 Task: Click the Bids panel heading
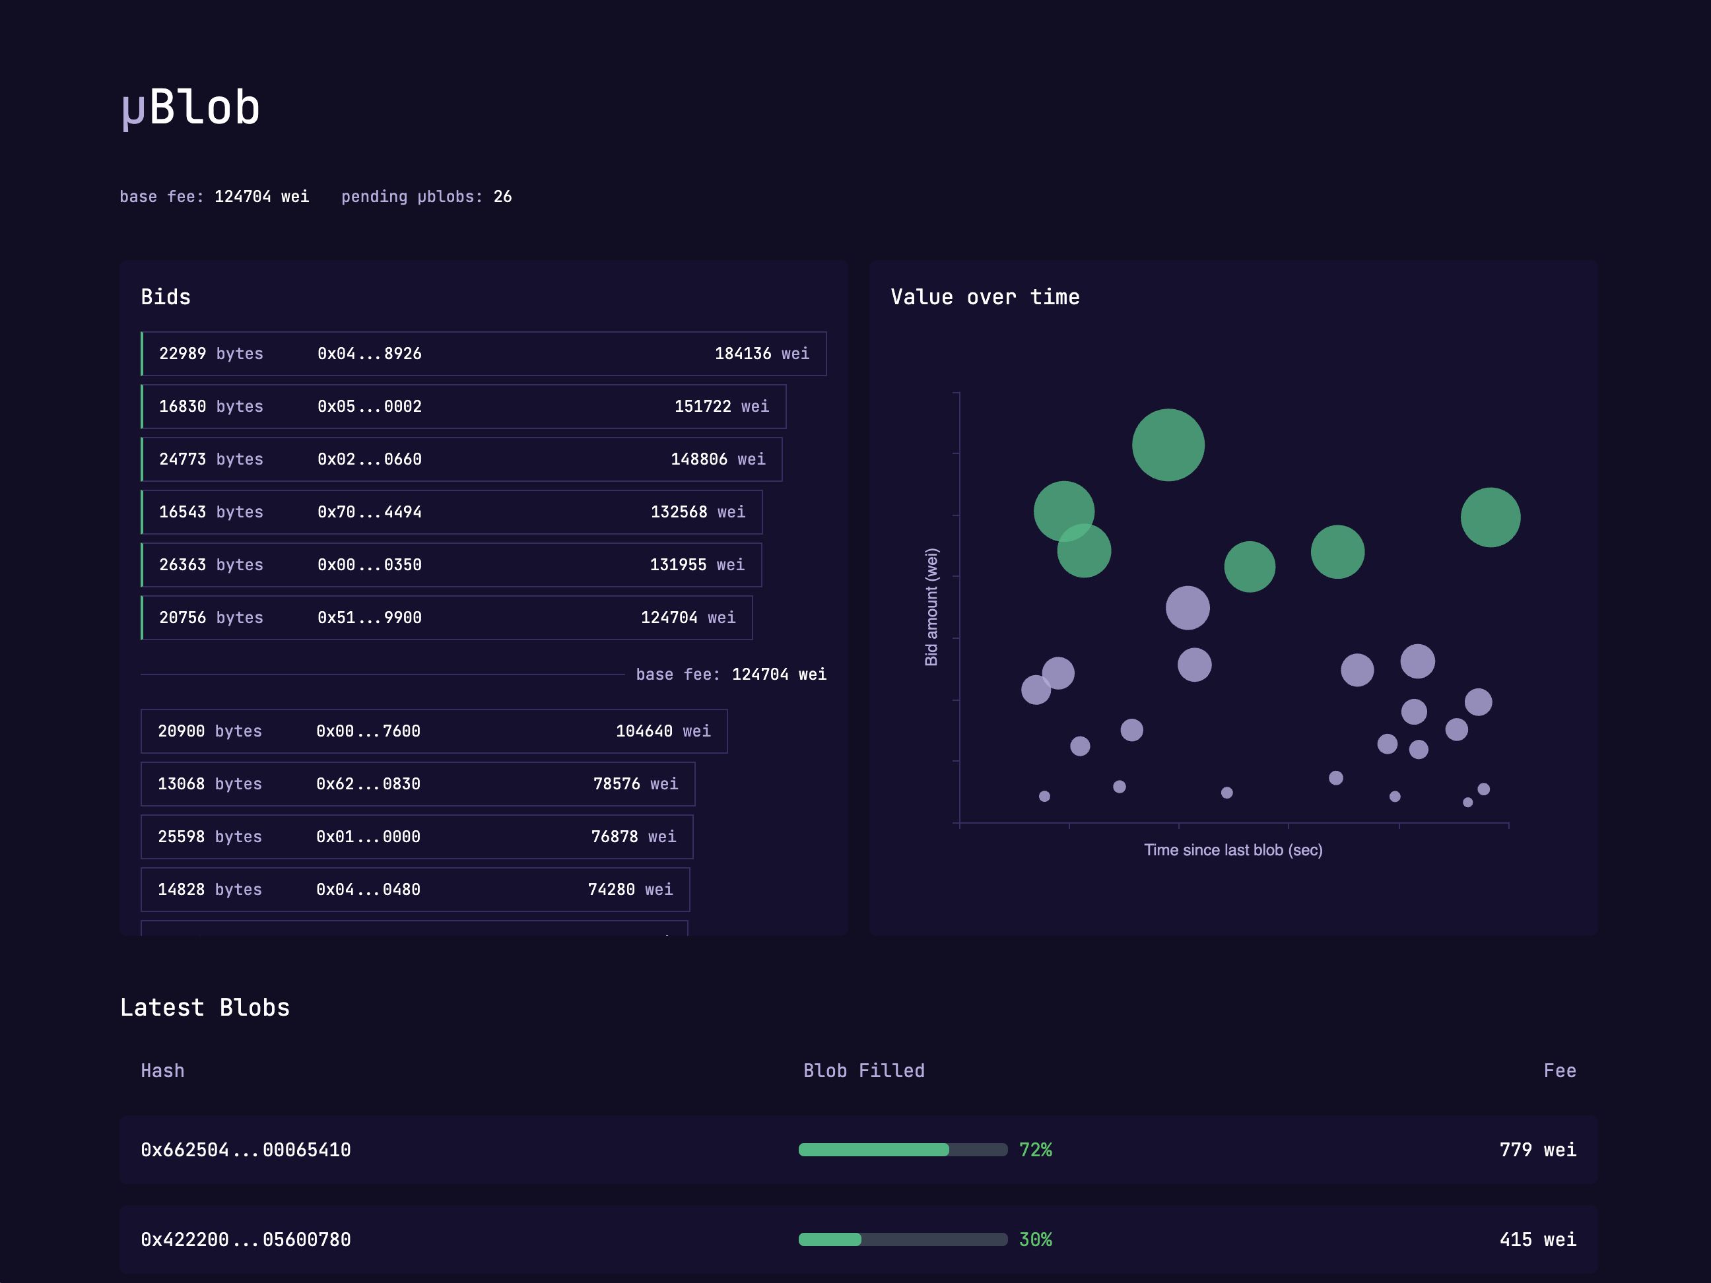(166, 297)
